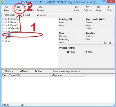116x107 pixels.
Task: Sort log by Message column
Action: tap(68, 75)
